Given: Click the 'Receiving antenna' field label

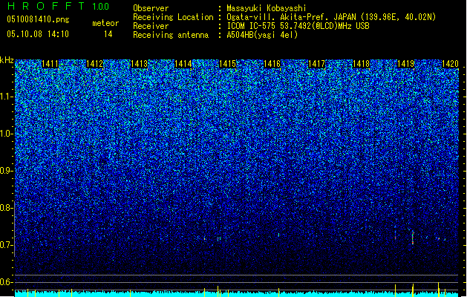Looking at the screenshot, I should 171,35.
